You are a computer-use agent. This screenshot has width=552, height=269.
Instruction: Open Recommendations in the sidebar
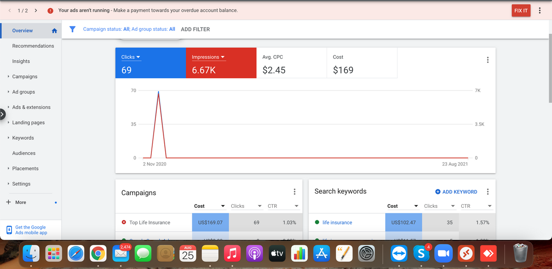coord(33,46)
